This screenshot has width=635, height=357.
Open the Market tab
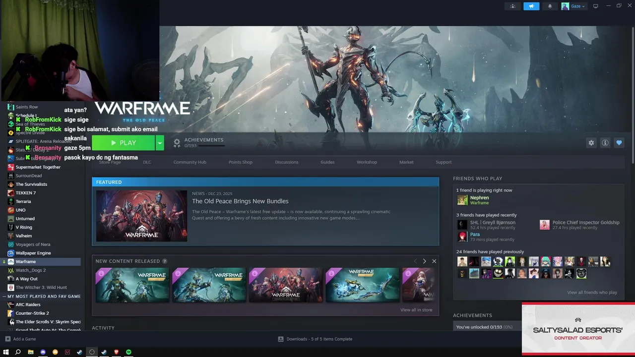[x=406, y=162]
